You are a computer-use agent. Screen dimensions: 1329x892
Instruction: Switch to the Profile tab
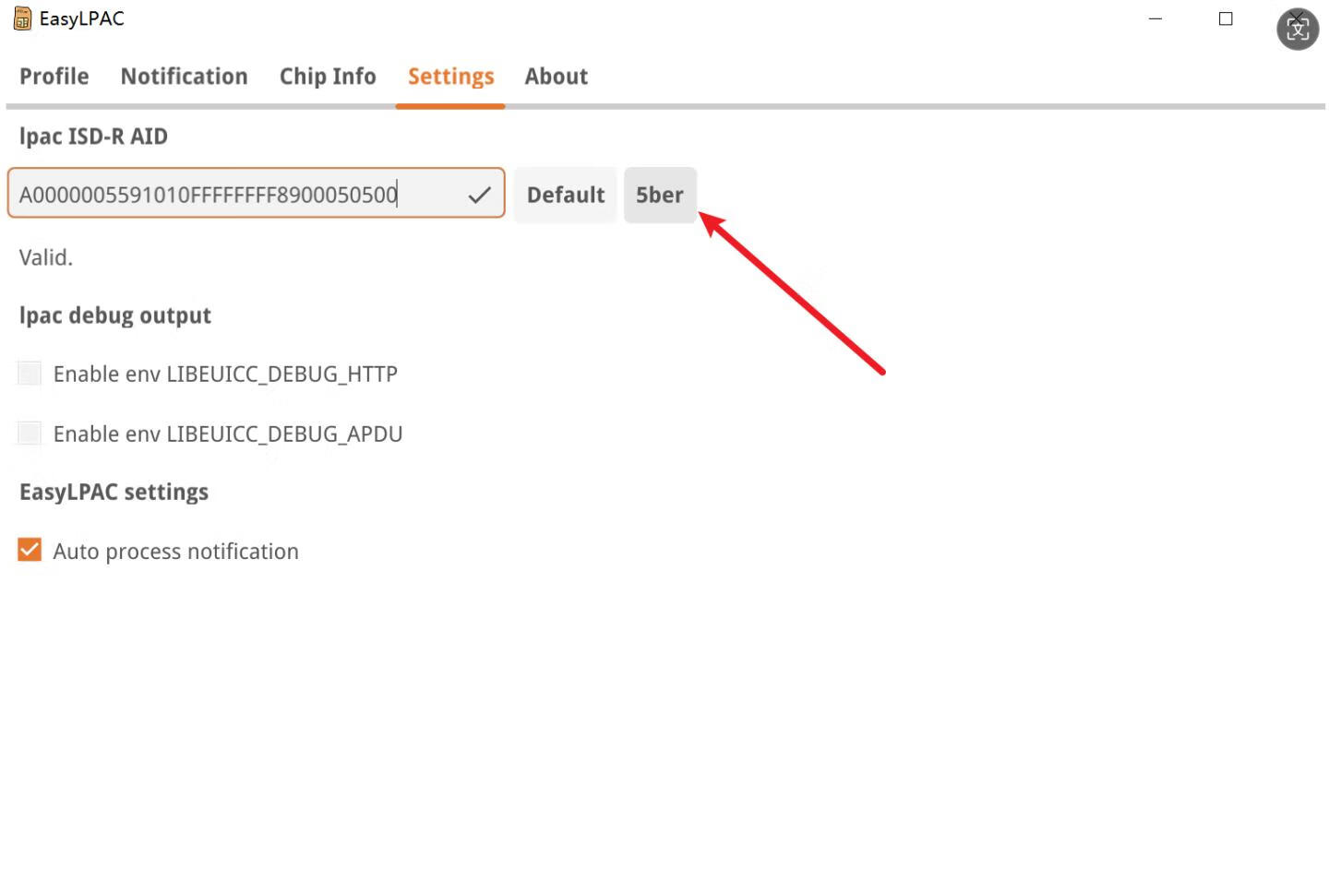(54, 77)
